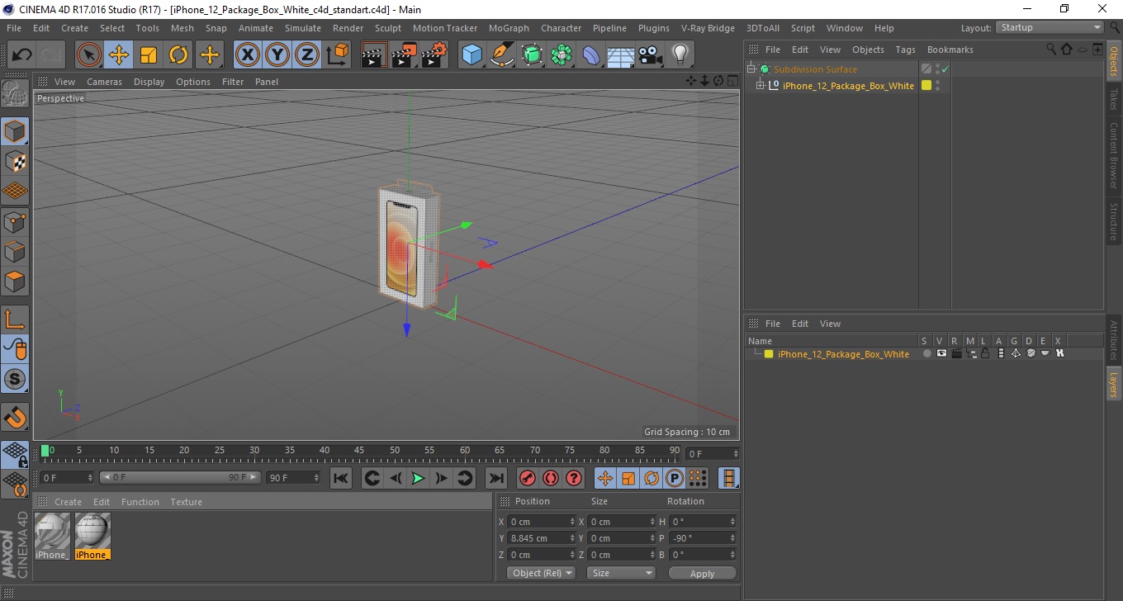
Task: Go to start of animation
Action: (341, 478)
